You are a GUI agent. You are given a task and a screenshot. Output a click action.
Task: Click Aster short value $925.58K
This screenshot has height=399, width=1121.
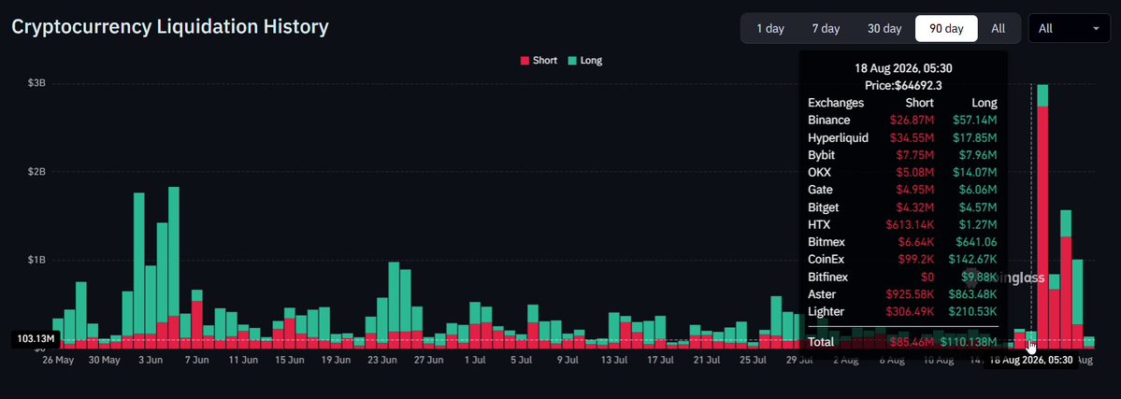tap(910, 294)
